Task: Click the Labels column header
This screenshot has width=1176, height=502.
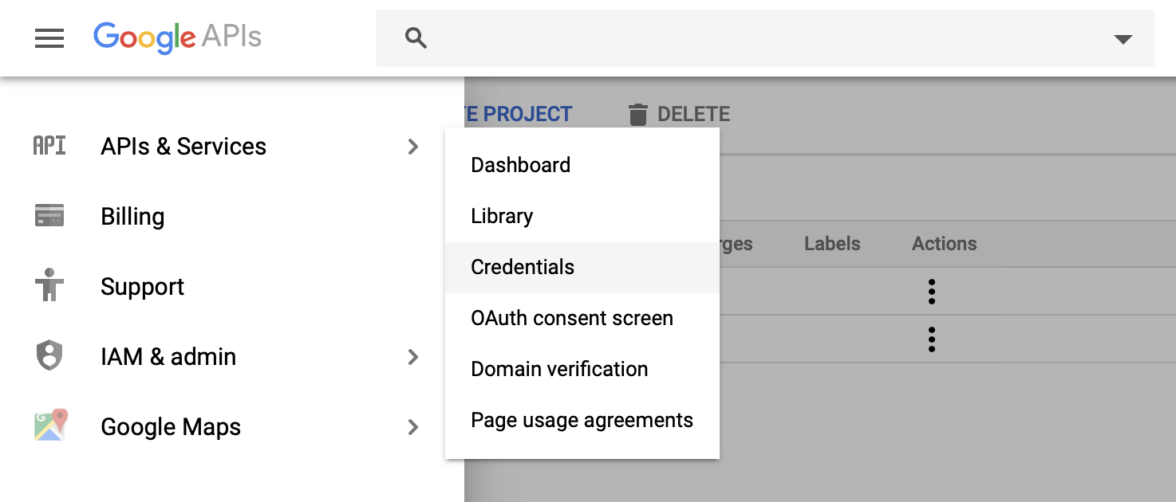Action: tap(832, 244)
